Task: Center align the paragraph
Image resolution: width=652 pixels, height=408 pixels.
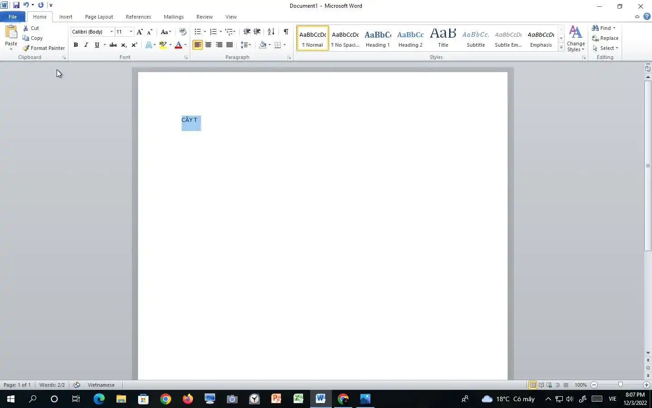Action: tap(208, 45)
